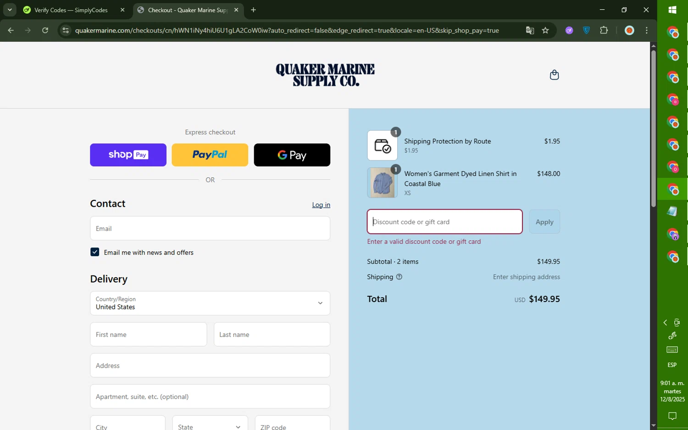The width and height of the screenshot is (688, 430).
Task: Click the blue shield extension icon
Action: click(586, 30)
